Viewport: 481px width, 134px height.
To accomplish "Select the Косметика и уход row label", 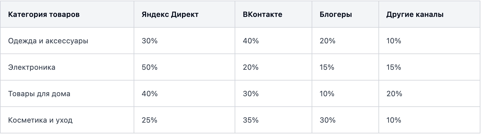I will tap(40, 120).
